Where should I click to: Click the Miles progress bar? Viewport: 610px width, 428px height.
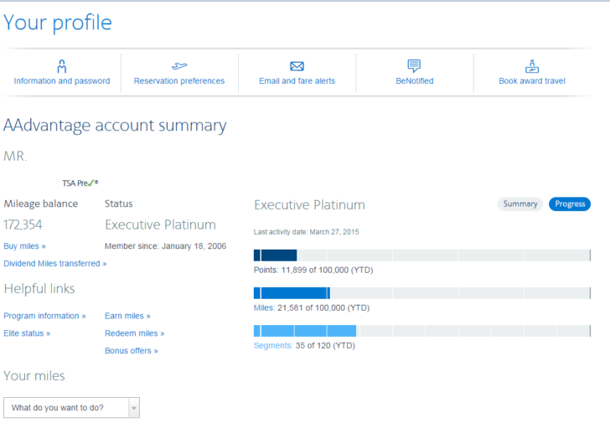(422, 293)
